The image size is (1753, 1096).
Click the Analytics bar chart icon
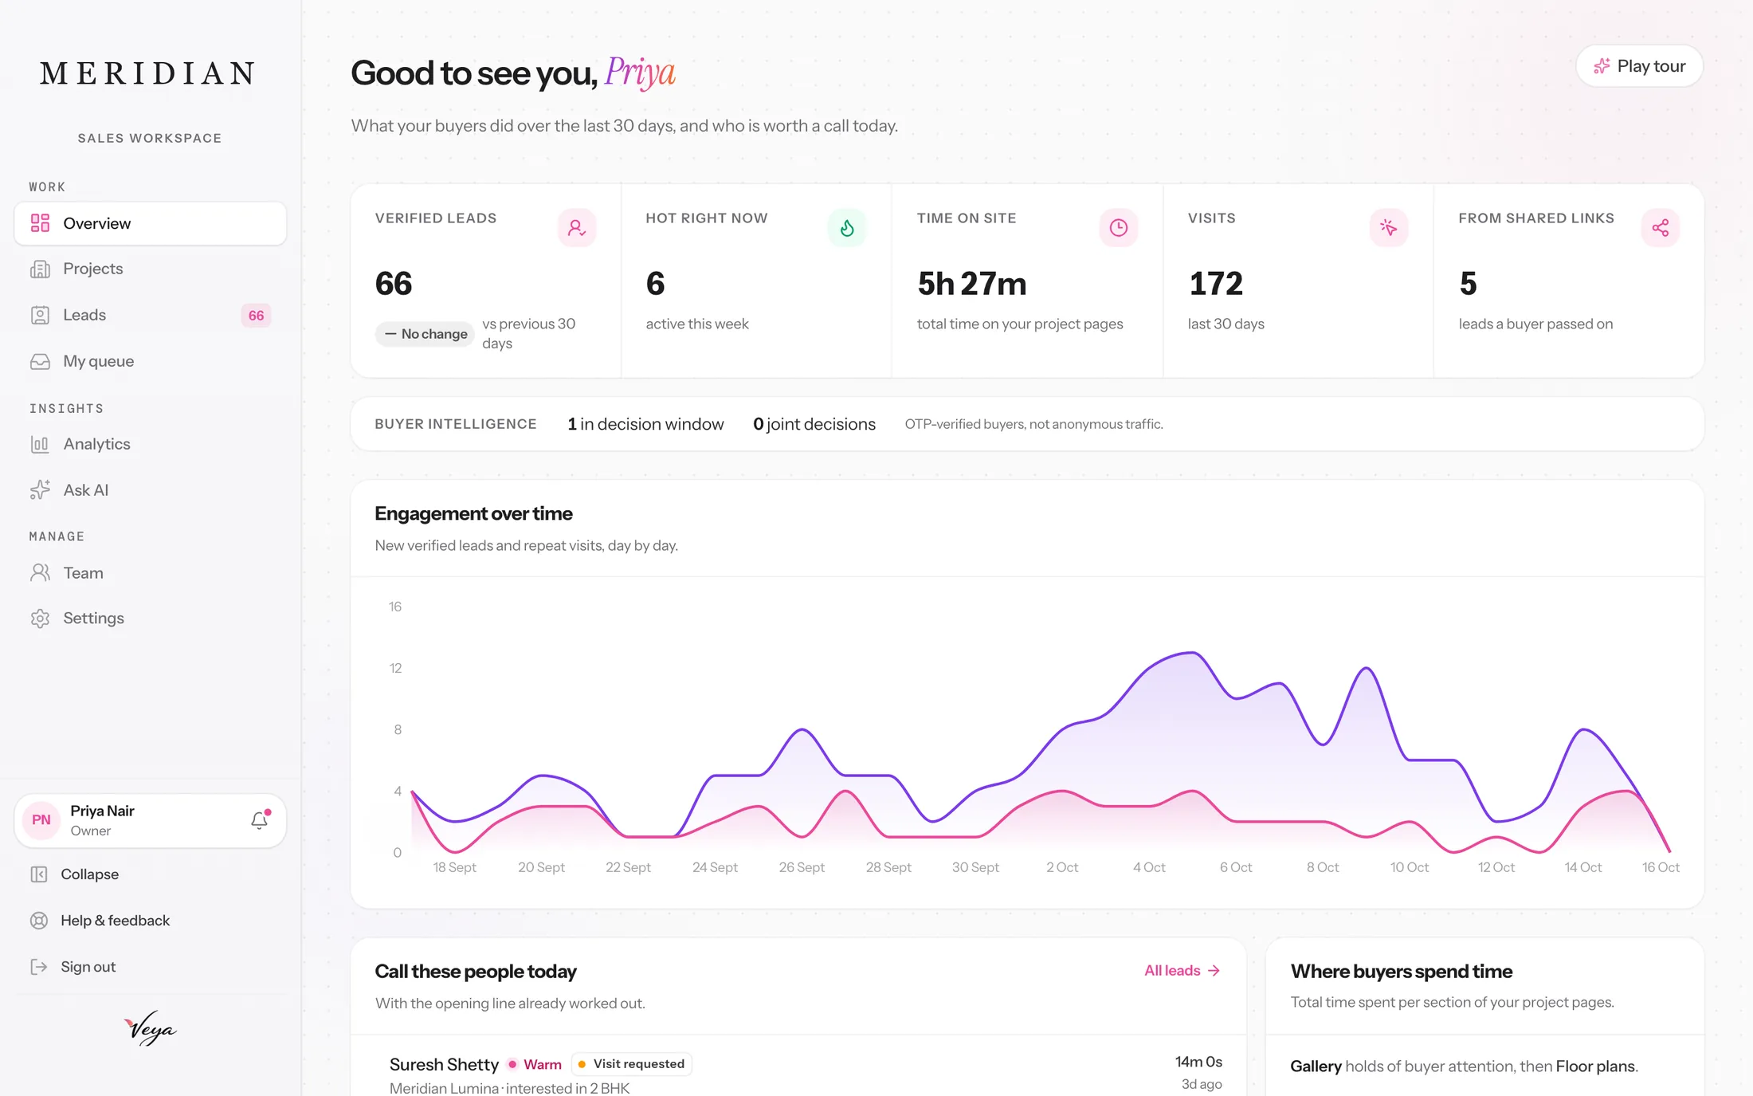[40, 444]
